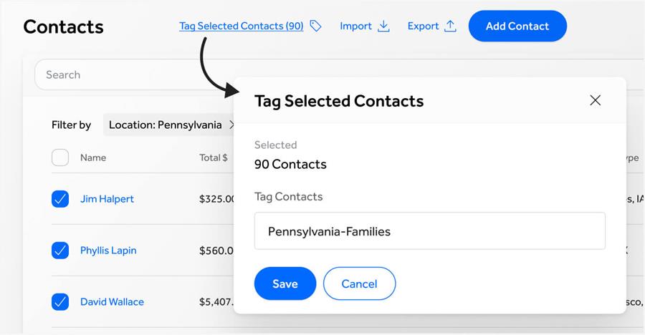Click the tag icon beside Tag Selected Contacts

[x=315, y=26]
